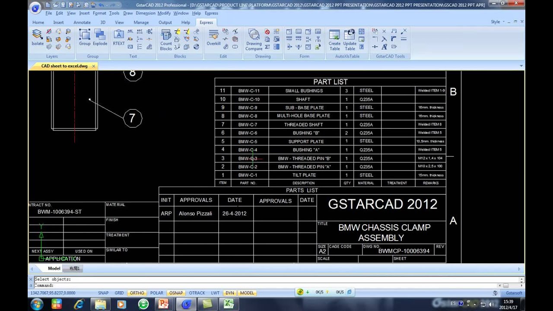This screenshot has height=311, width=553.
Task: Open the File menu
Action: [x=49, y=13]
